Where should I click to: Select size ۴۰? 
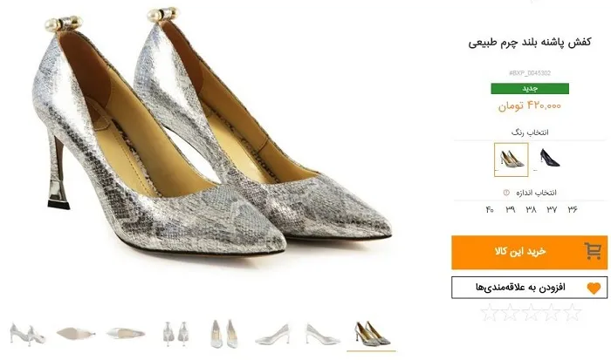pyautogui.click(x=490, y=209)
